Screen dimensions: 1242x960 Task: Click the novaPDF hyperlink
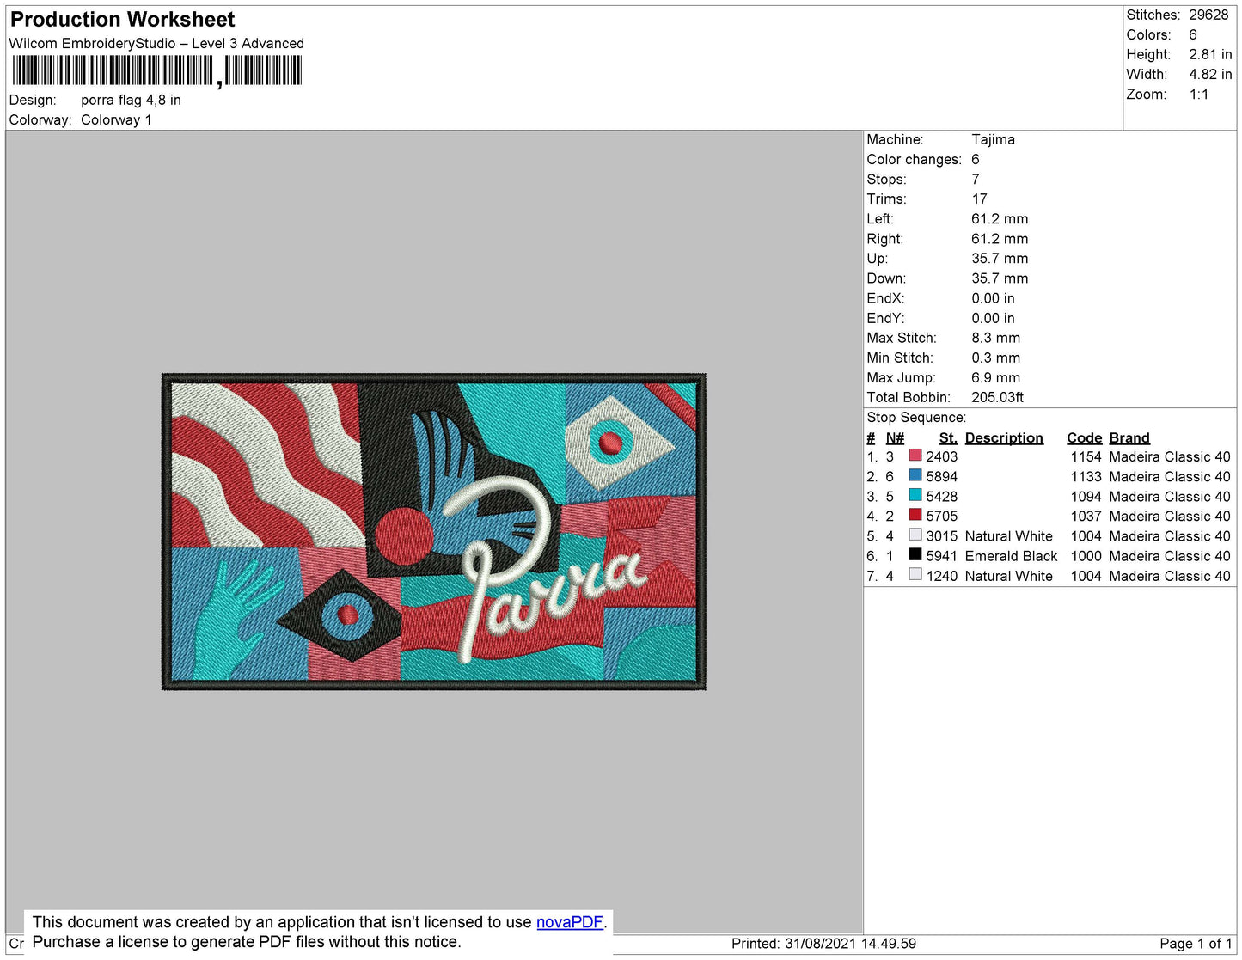(x=571, y=922)
